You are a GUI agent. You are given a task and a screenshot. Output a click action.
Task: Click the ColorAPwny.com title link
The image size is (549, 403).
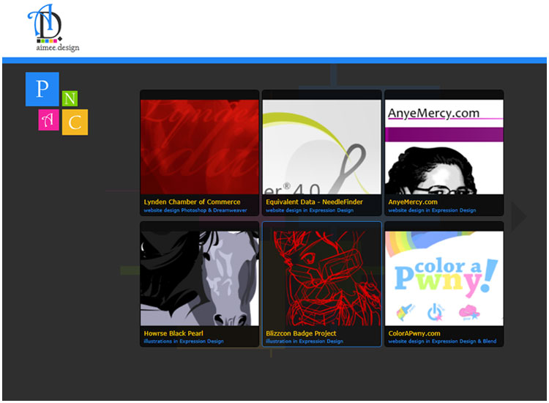[414, 333]
